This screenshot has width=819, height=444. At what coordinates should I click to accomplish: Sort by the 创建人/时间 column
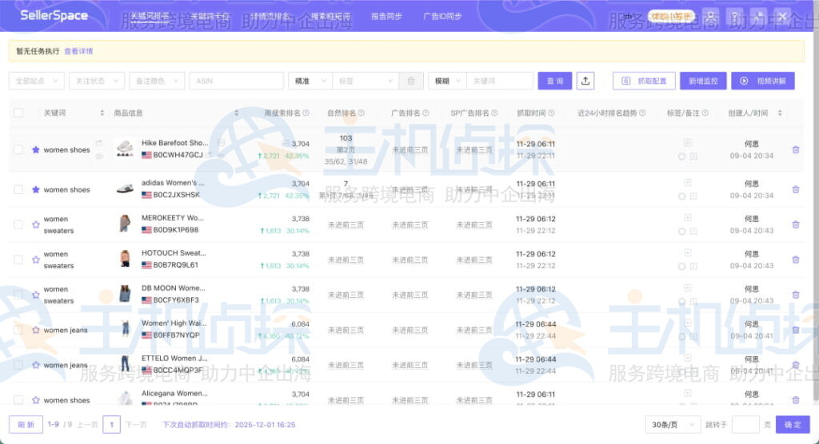pyautogui.click(x=780, y=113)
